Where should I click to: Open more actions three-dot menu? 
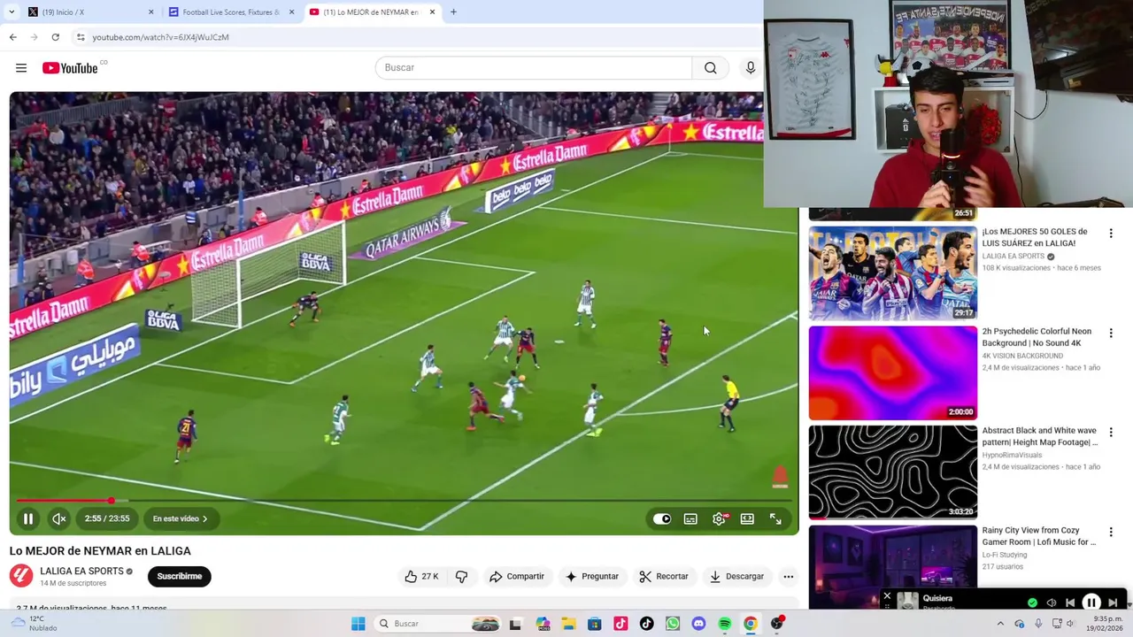(789, 577)
